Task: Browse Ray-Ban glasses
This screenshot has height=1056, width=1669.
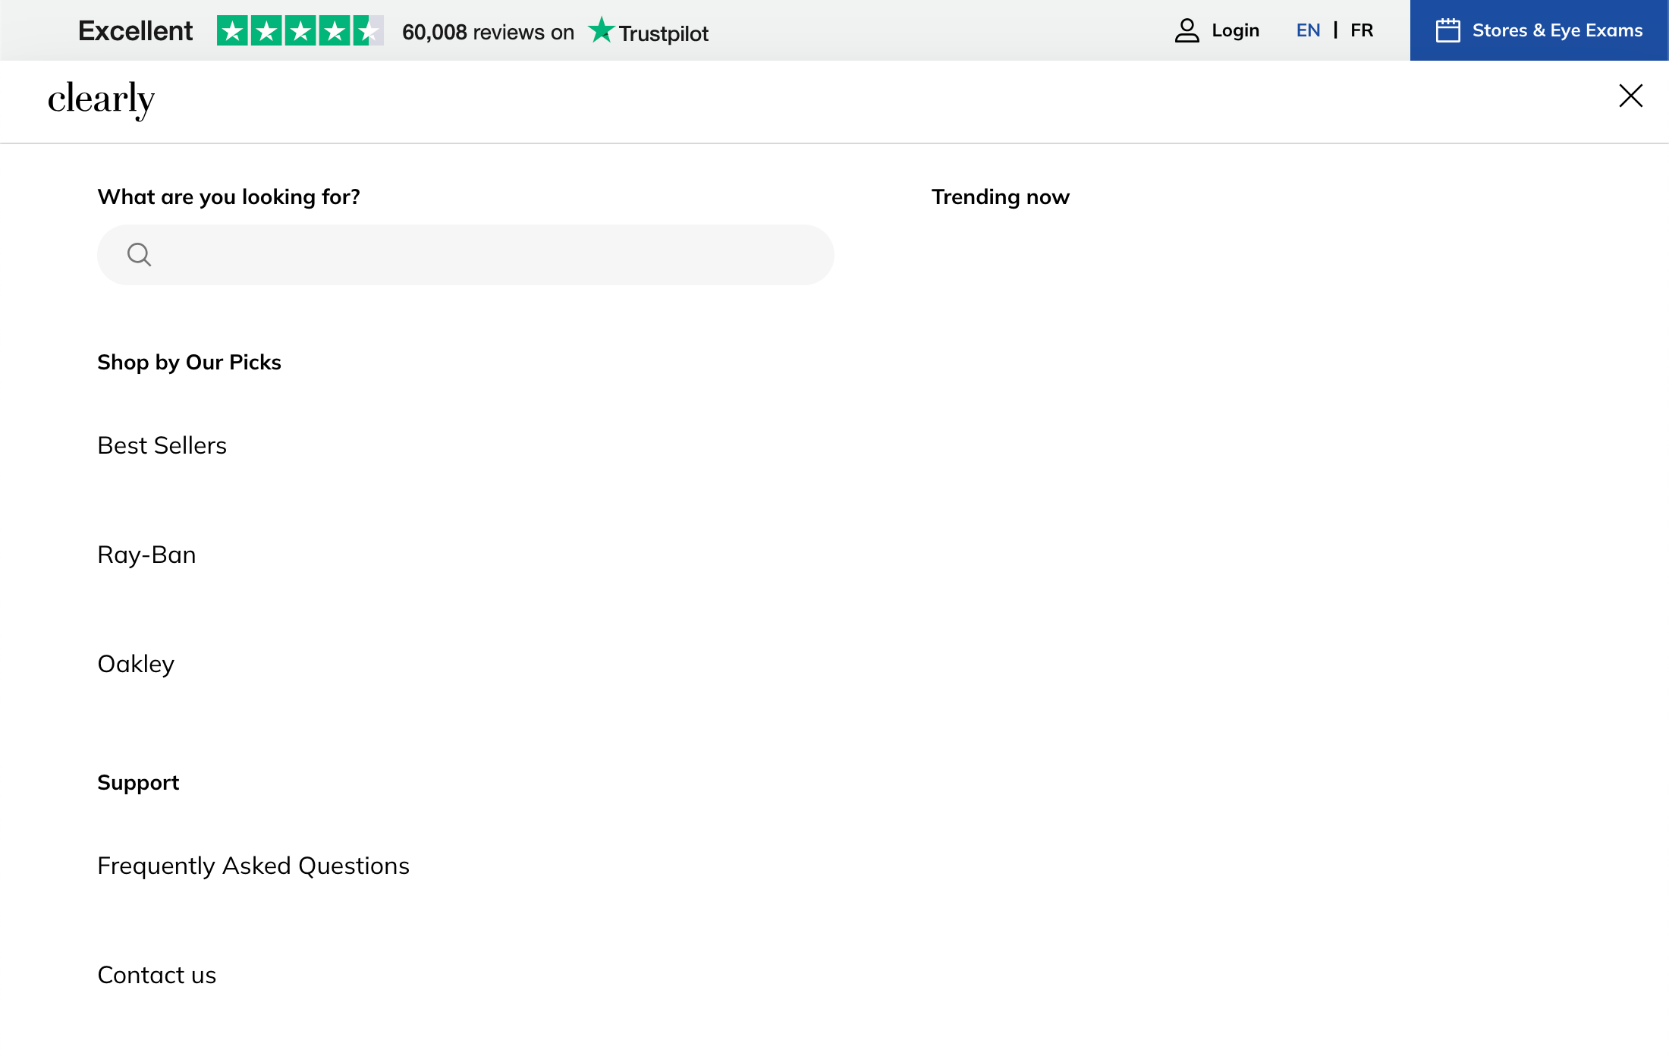Action: pyautogui.click(x=146, y=555)
